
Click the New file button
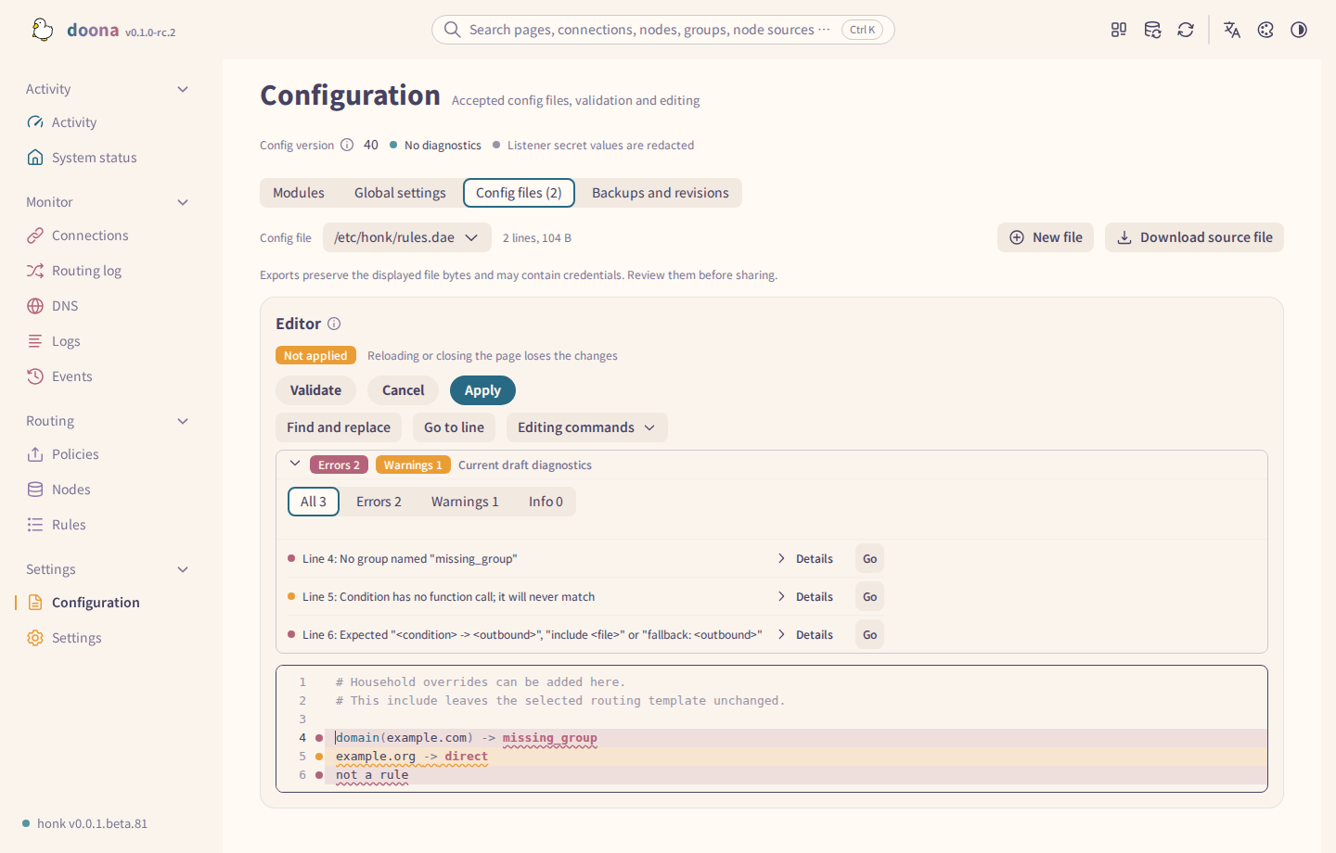pos(1046,237)
